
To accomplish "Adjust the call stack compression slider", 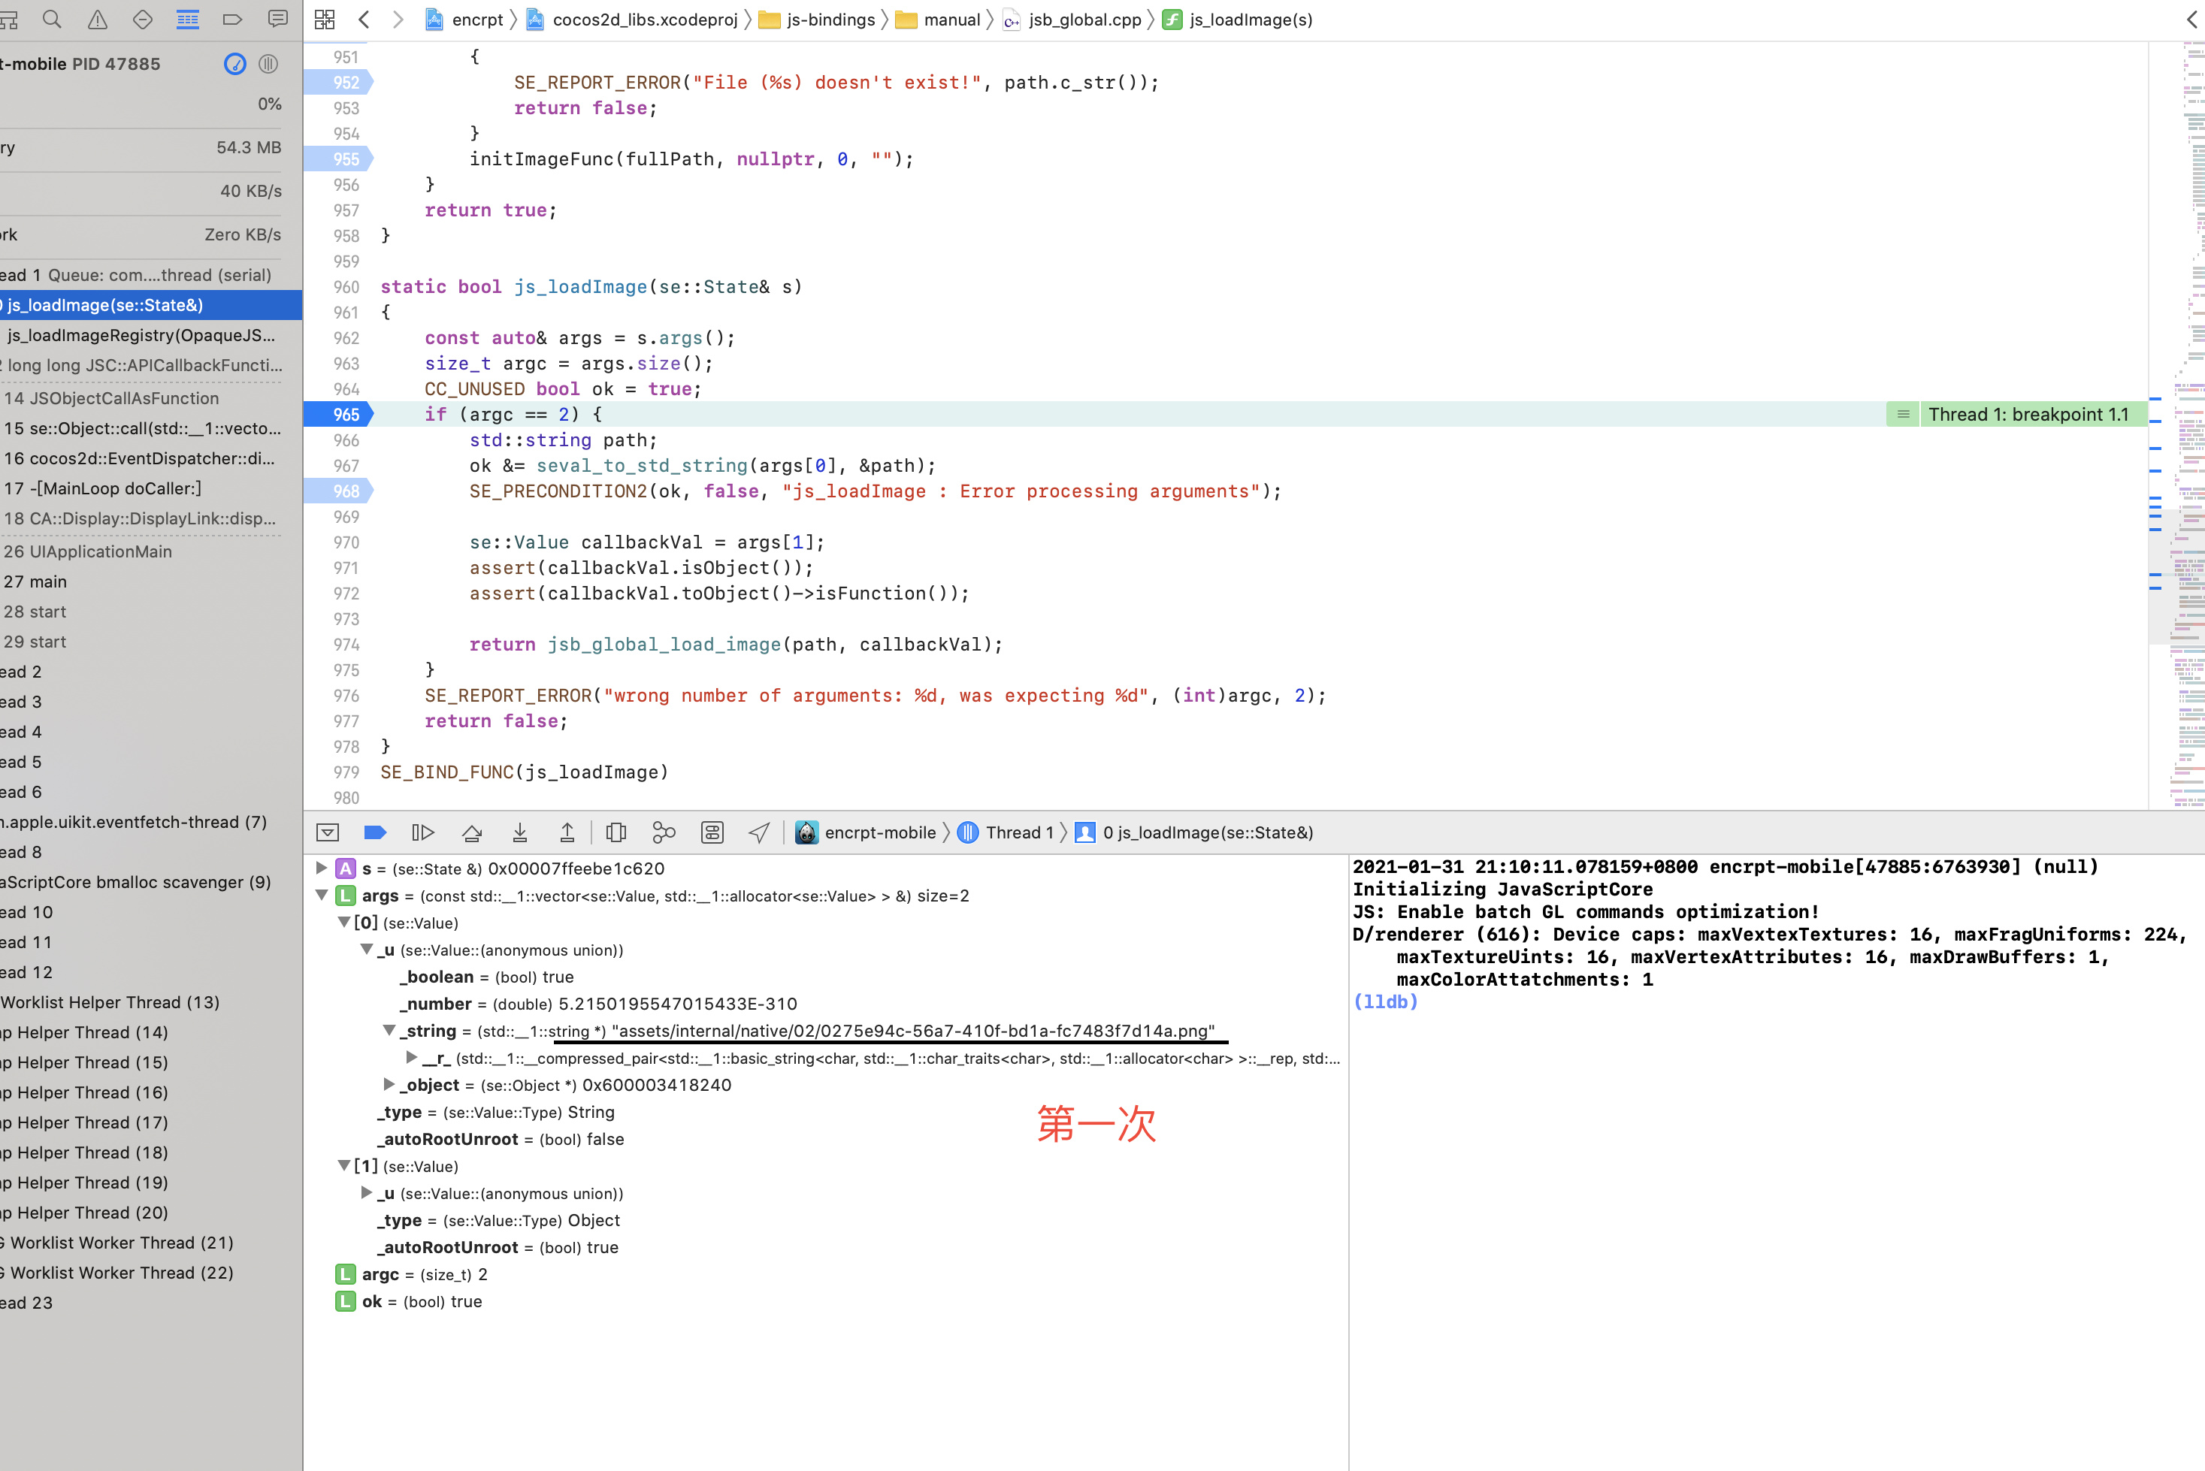I will tap(268, 64).
